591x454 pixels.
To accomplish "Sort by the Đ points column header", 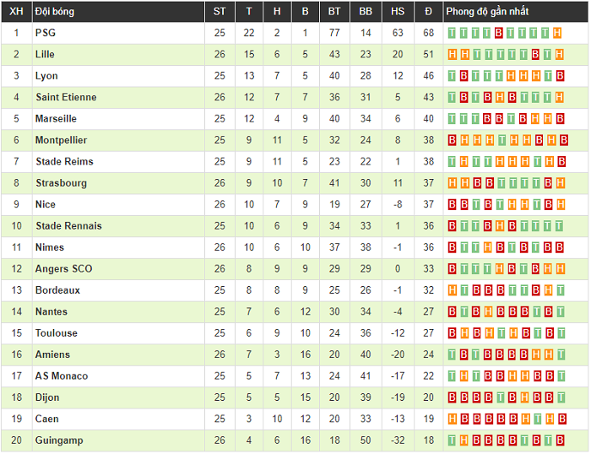I will click(429, 12).
